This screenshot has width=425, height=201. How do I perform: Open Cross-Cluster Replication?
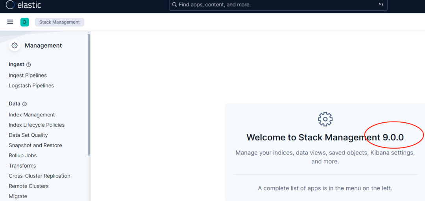(40, 176)
